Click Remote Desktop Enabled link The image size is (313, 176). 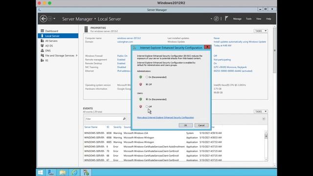tap(121, 63)
